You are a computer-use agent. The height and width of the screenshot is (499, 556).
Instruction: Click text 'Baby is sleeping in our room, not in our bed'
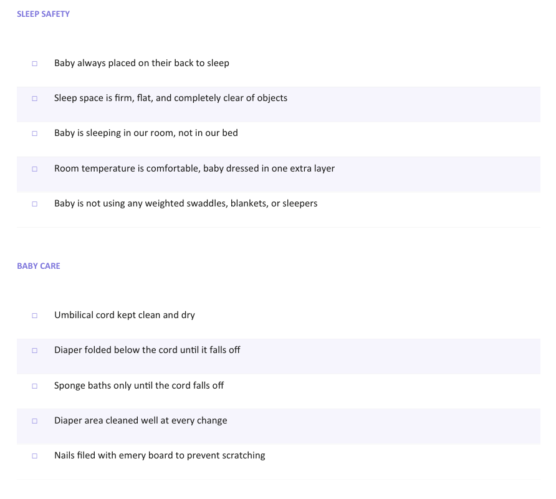pos(146,133)
